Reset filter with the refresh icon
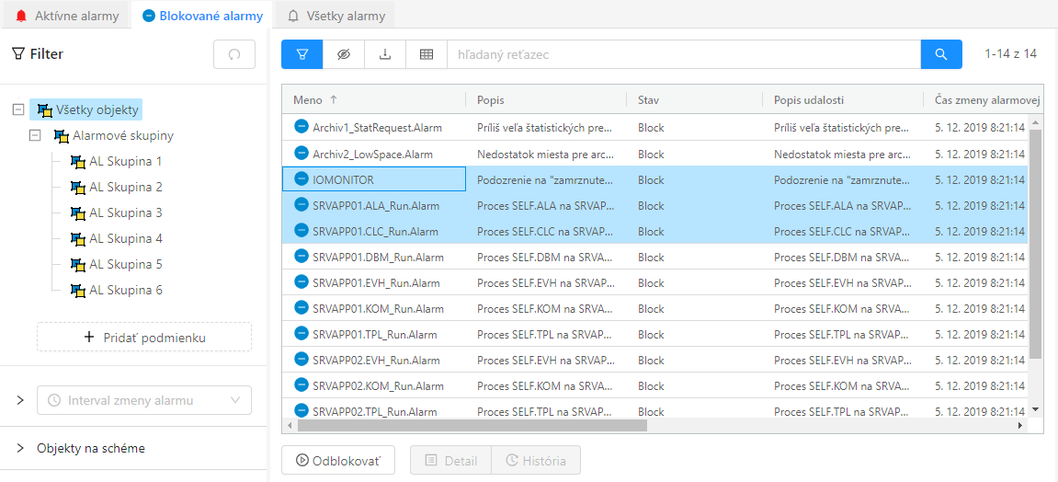Screen dimensions: 1058x482 (233, 54)
